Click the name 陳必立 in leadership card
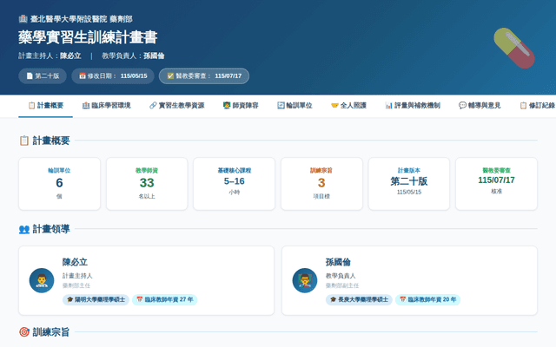 75,262
